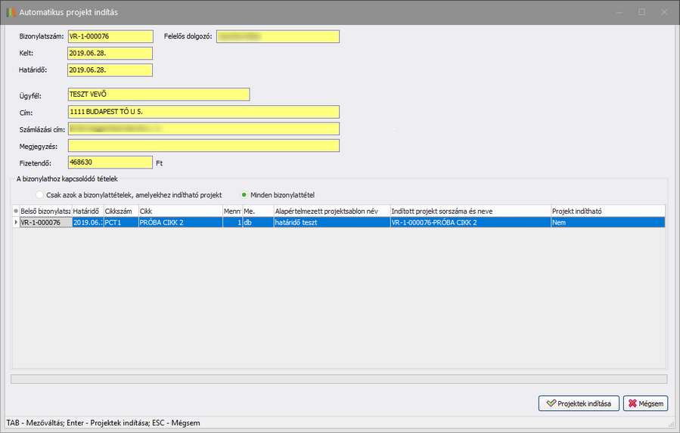Click the Fizetendő amount field
Screen dimensions: 680x433
pos(110,162)
